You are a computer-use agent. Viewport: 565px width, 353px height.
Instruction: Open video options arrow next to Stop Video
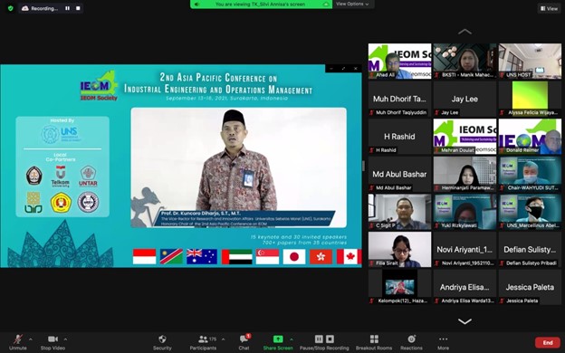[x=65, y=339]
